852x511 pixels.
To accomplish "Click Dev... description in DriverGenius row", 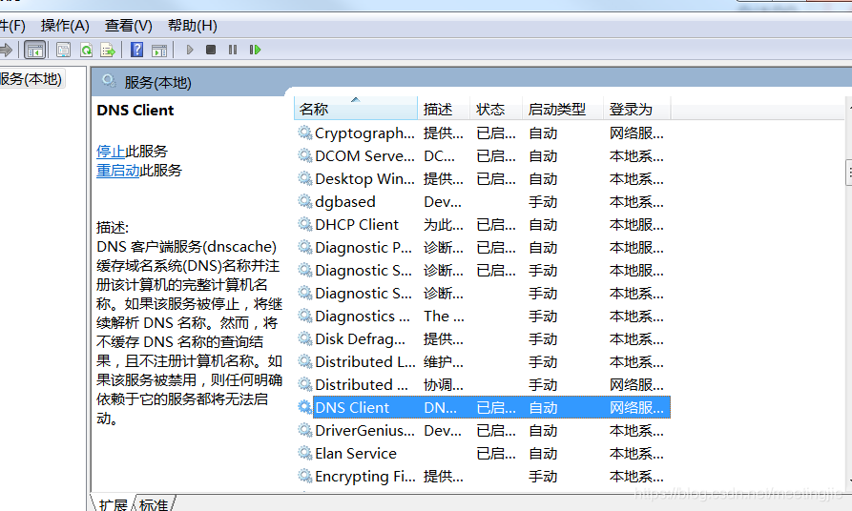I will [x=443, y=430].
